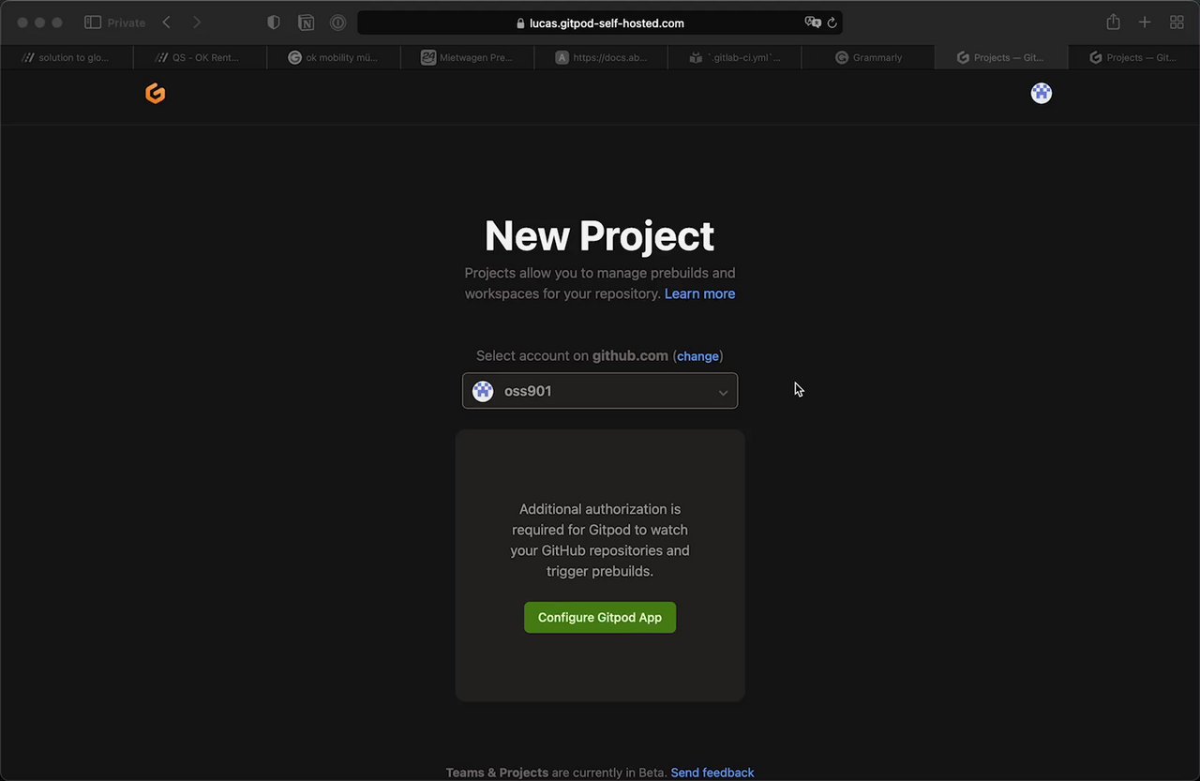
Task: Switch to 'Mietwagen Pre...' tab
Action: [467, 57]
